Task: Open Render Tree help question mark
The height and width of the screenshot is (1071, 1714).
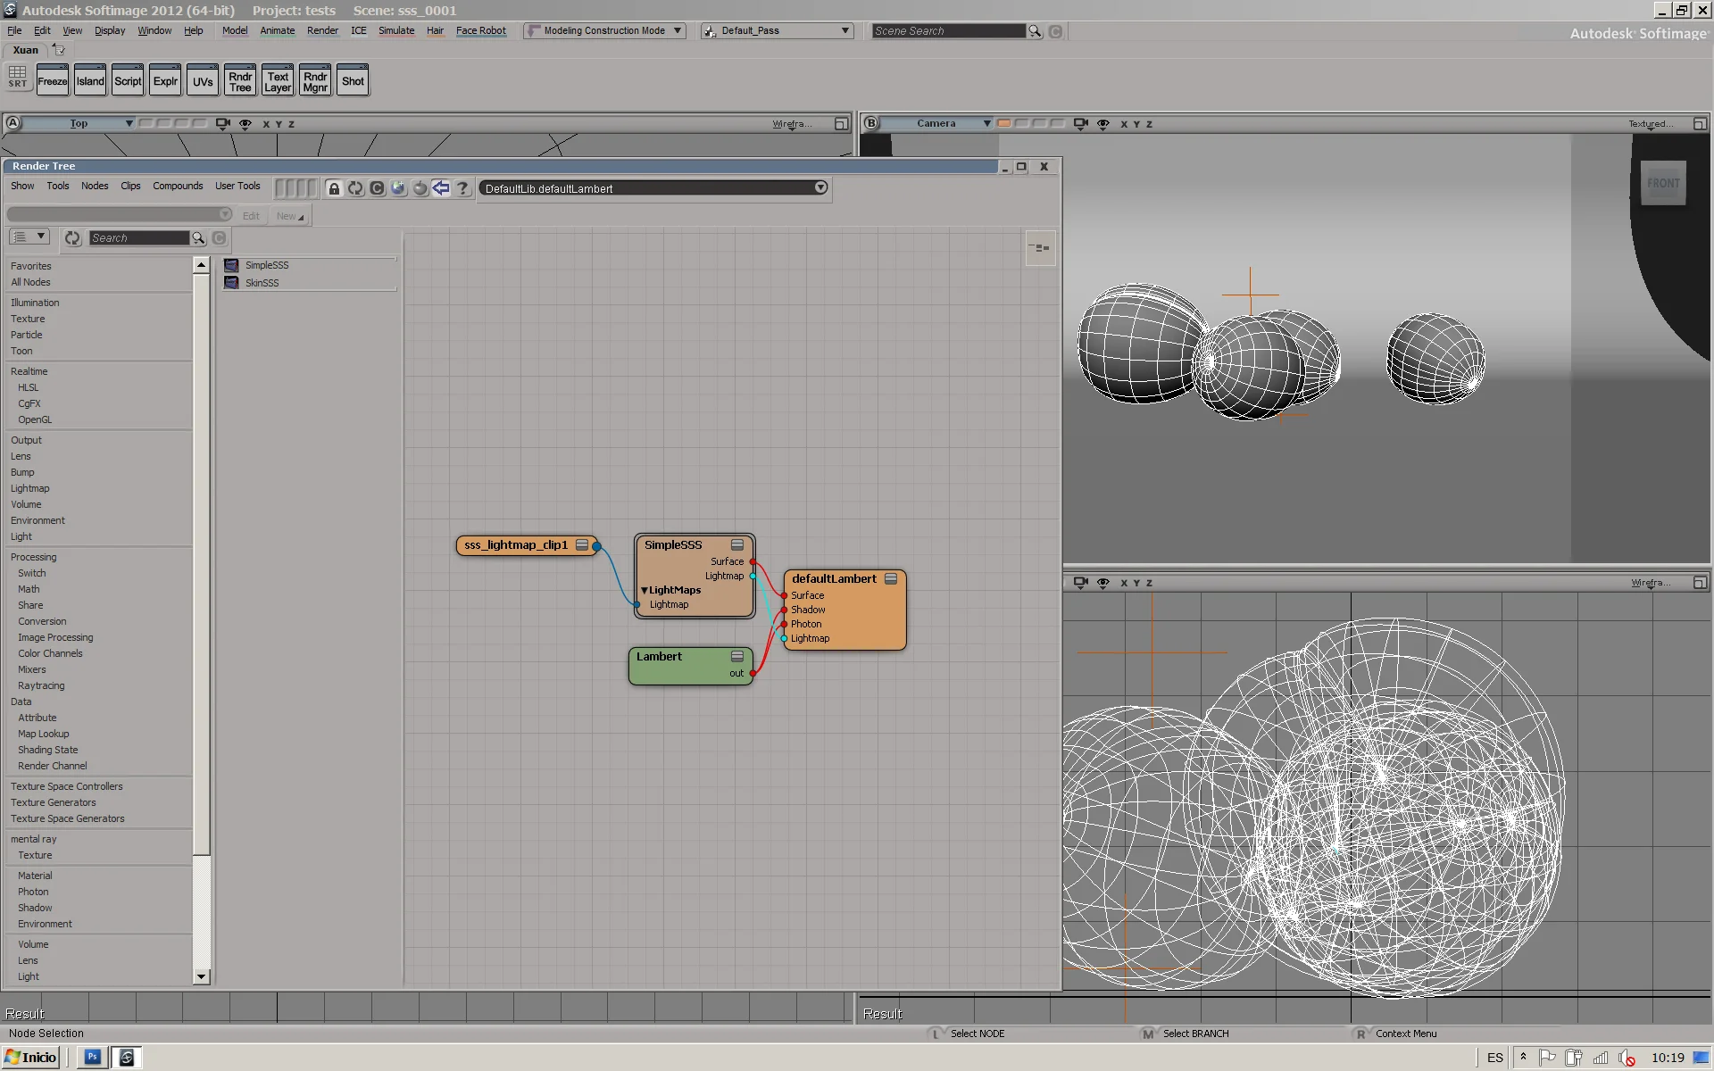Action: tap(462, 188)
